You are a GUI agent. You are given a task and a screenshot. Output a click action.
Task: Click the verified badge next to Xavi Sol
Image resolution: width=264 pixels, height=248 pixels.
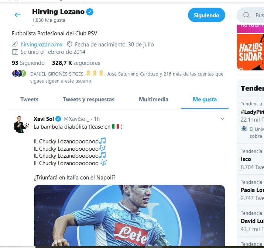tap(58, 119)
